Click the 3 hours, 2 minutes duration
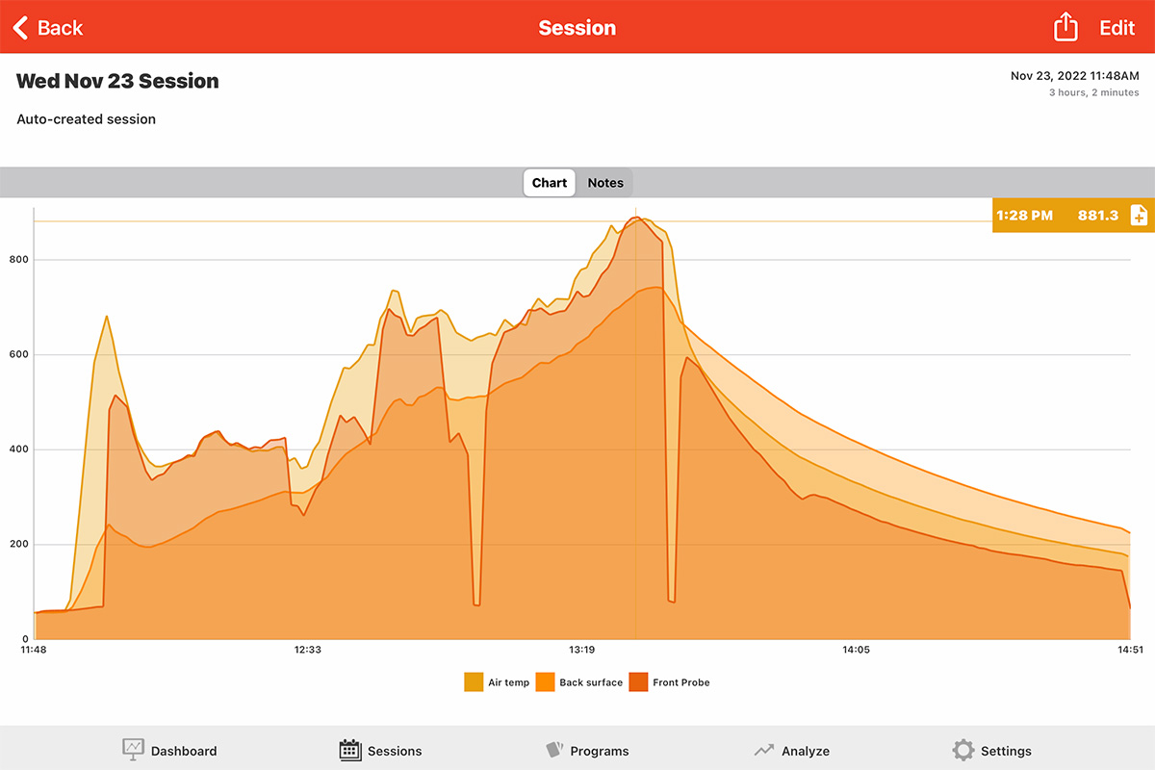This screenshot has width=1155, height=770. 1094,92
